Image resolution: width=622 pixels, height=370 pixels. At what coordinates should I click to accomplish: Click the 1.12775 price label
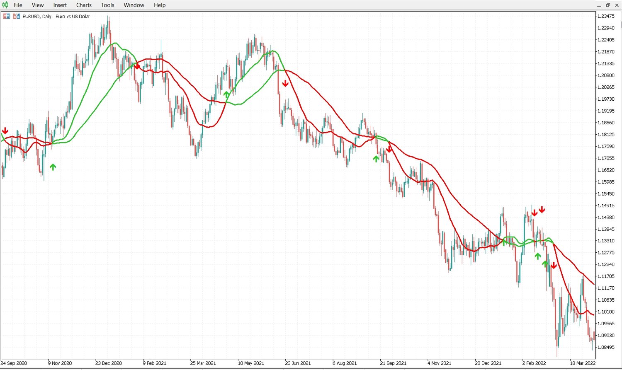coord(606,253)
